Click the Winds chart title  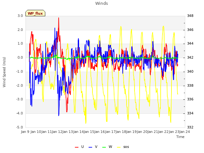(101, 4)
